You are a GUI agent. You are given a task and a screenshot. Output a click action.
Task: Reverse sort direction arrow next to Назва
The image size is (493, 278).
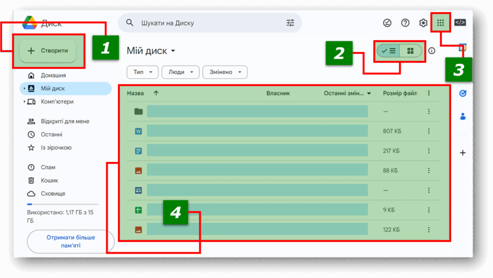pos(156,93)
